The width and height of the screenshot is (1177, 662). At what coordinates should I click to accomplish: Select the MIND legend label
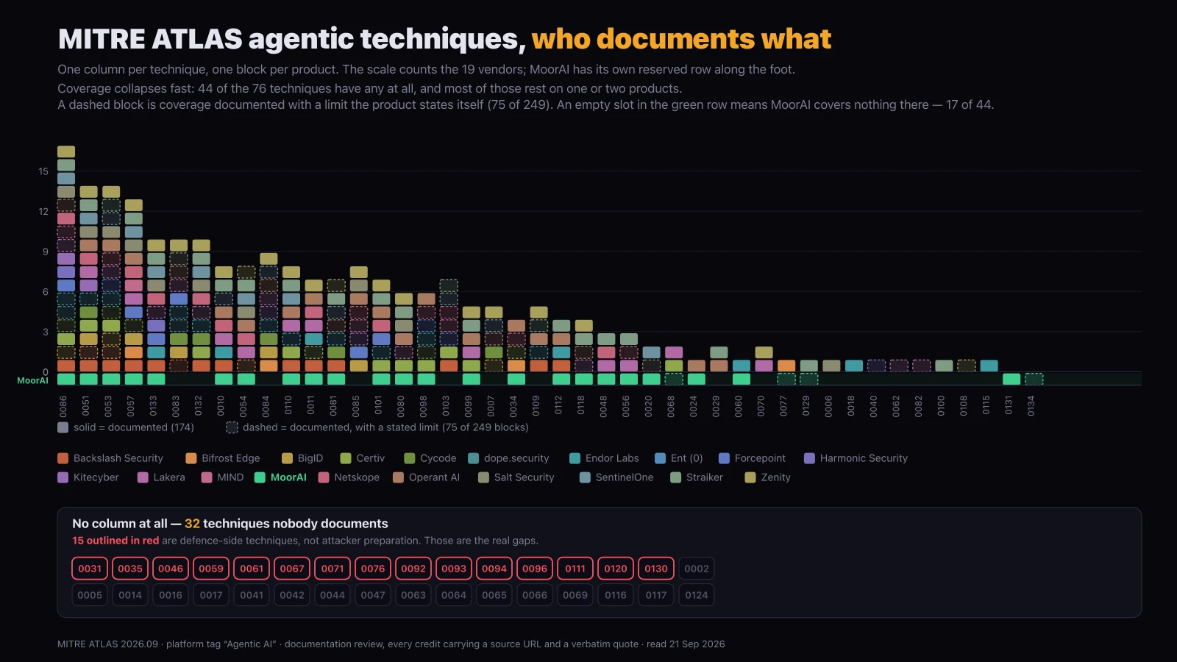pos(230,477)
